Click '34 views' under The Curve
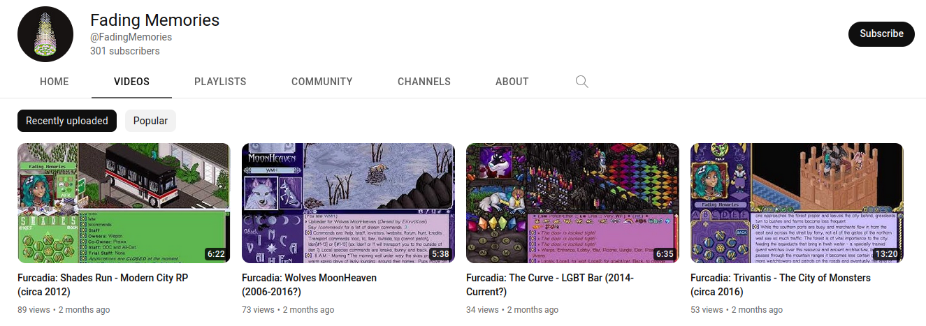This screenshot has height=326, width=926. point(482,310)
